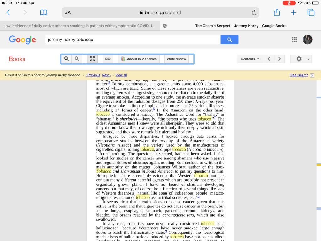The height and width of the screenshot is (241, 321).
Task: Go to next book page arrow
Action: tap(279, 59)
